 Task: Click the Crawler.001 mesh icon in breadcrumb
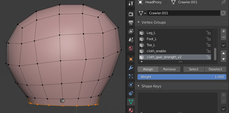[173, 2]
